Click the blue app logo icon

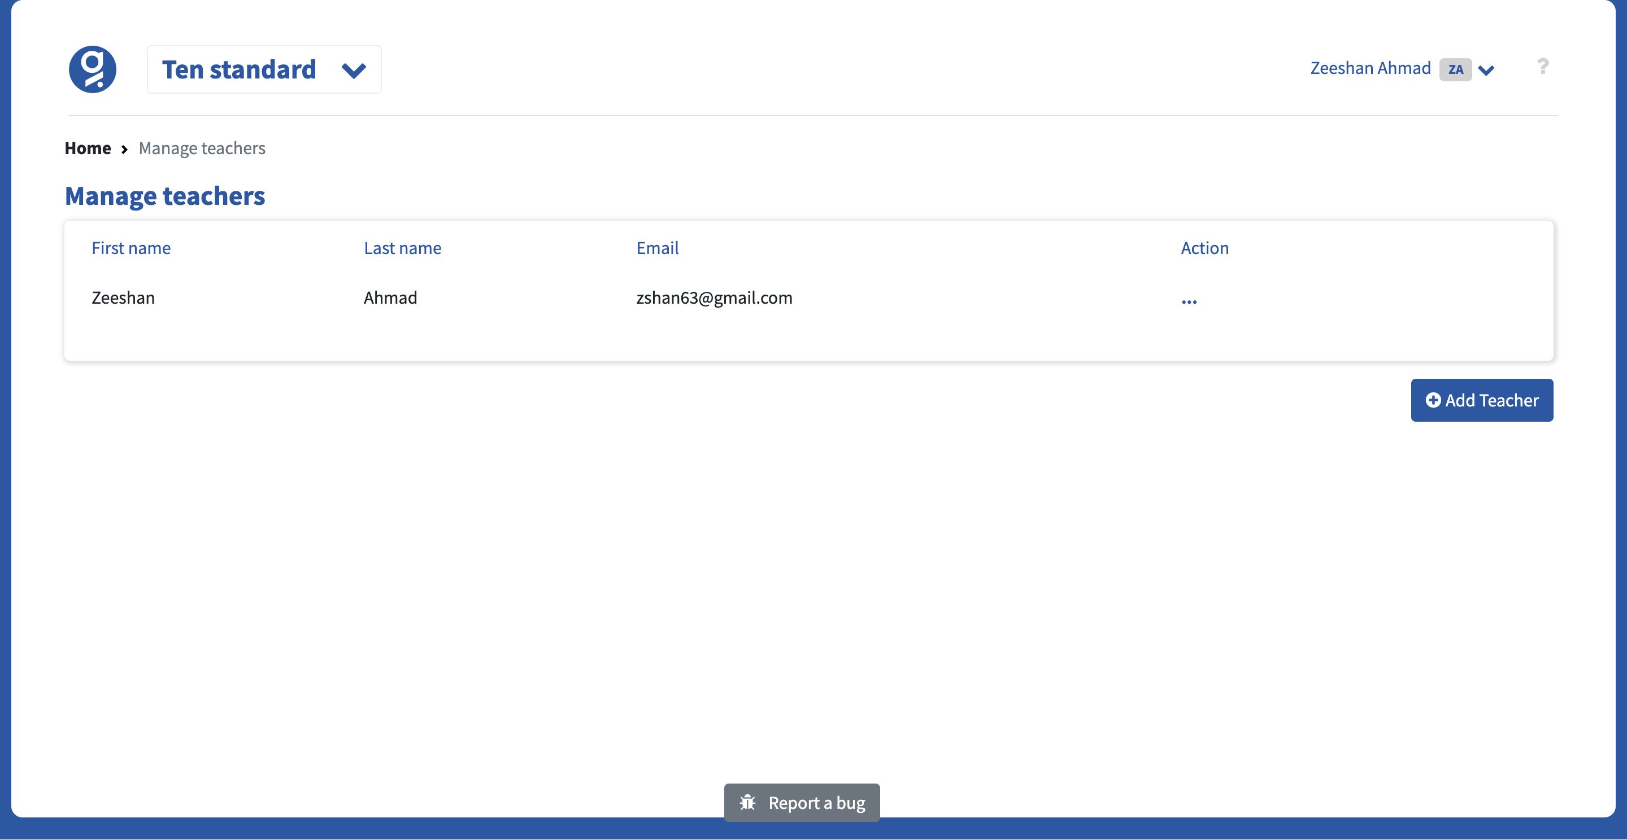pyautogui.click(x=92, y=69)
